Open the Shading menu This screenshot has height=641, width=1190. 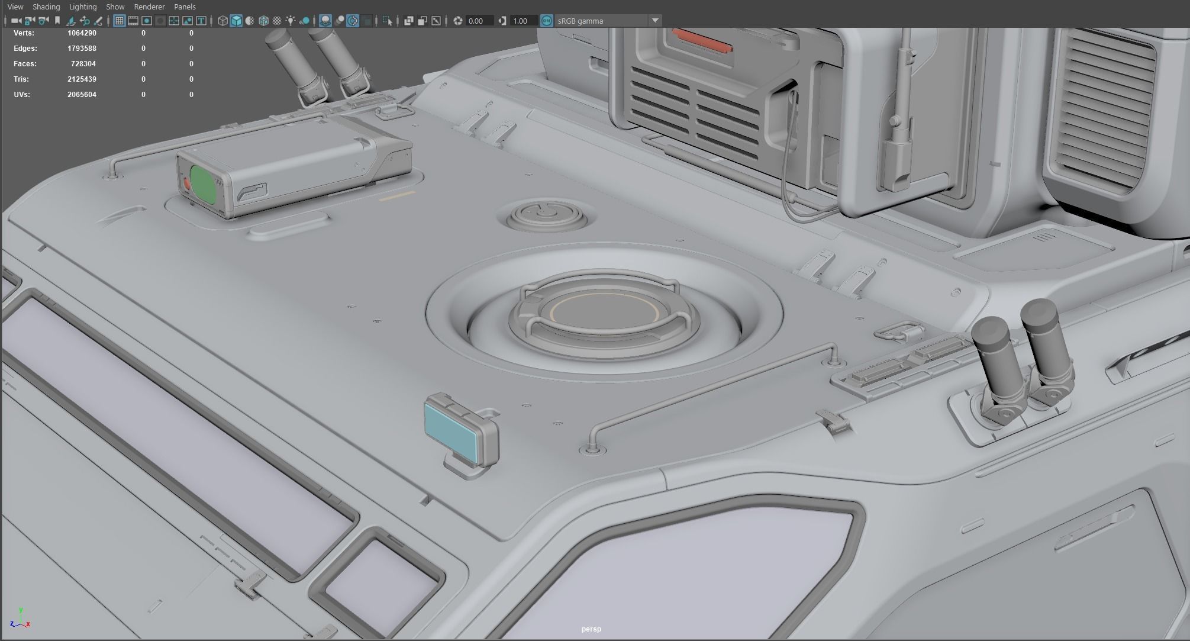[x=46, y=7]
